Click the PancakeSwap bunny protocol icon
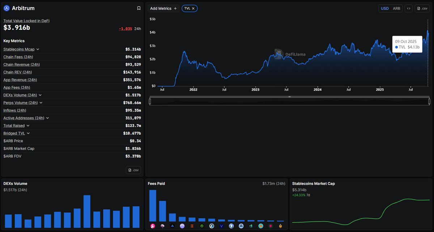 (261, 226)
